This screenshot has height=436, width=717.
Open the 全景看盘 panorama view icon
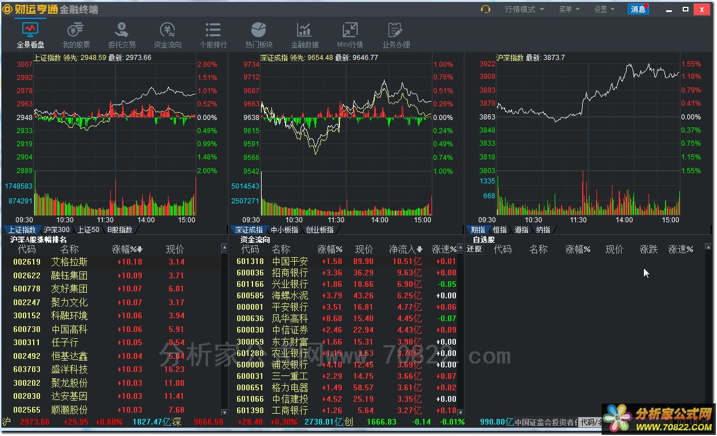(30, 35)
